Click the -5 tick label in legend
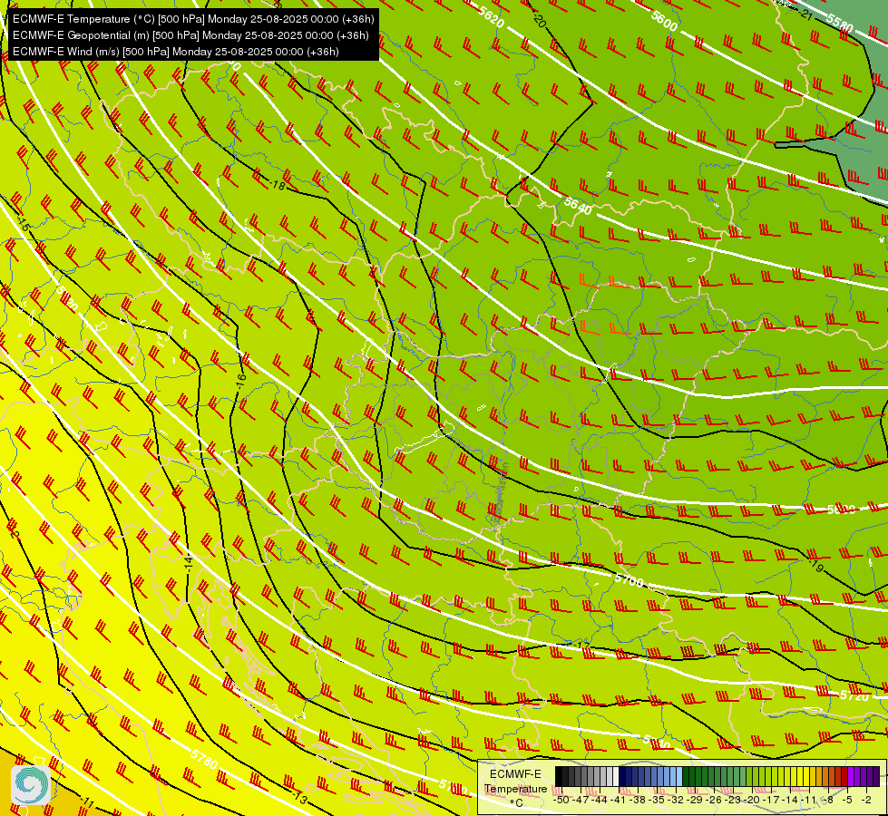888x816 pixels. coord(848,800)
